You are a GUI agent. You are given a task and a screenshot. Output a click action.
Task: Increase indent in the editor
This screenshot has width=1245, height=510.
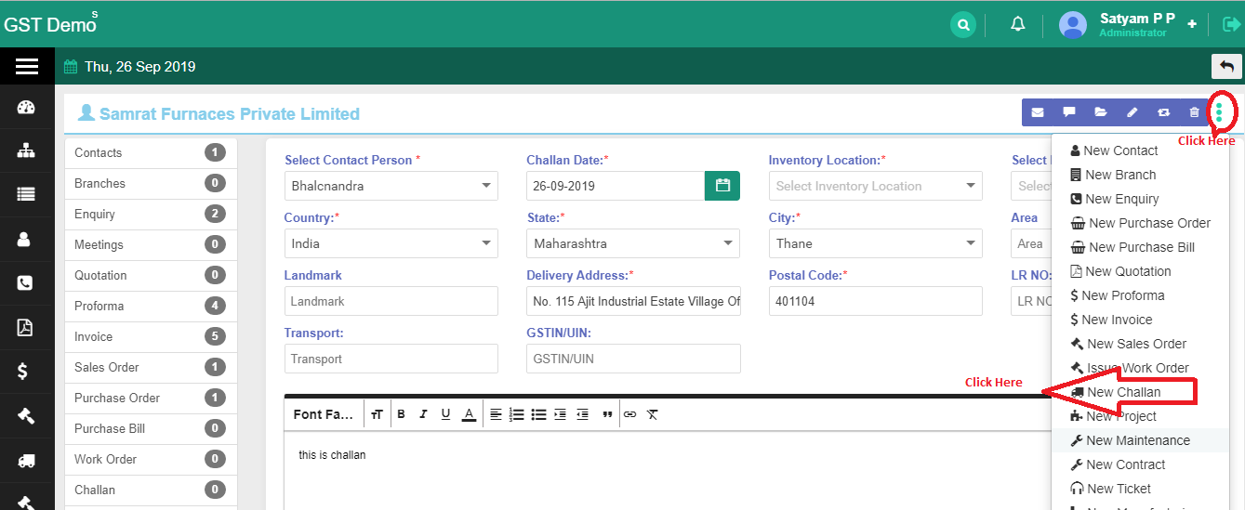pyautogui.click(x=560, y=414)
